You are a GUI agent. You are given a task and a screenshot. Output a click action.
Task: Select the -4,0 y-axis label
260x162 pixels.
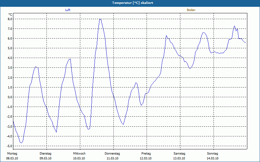click(9, 136)
